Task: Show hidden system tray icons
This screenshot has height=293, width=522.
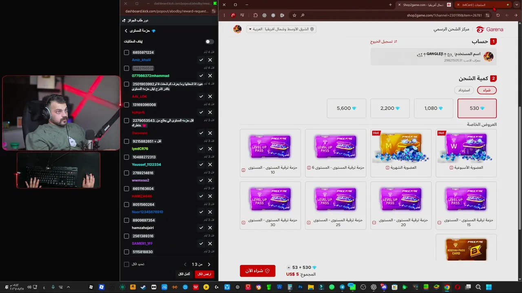Action: (68, 287)
